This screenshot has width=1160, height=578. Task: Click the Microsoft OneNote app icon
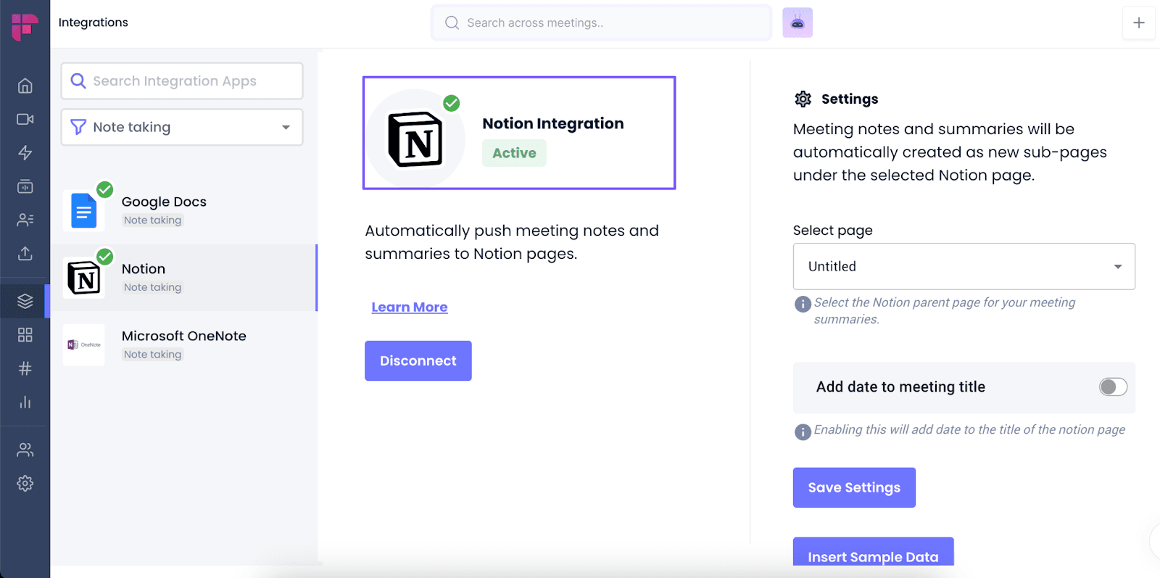[84, 345]
